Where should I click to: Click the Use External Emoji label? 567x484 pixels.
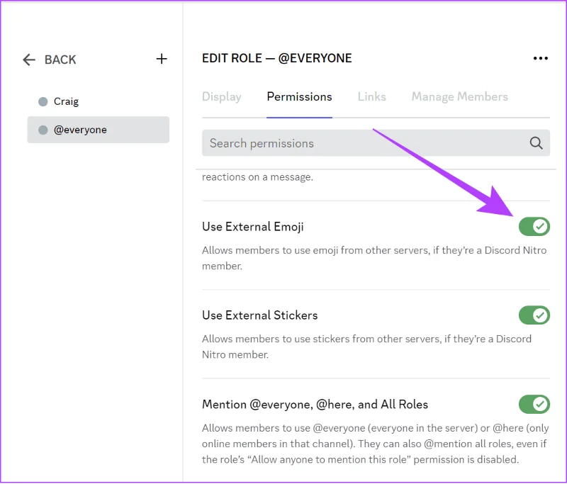(253, 227)
